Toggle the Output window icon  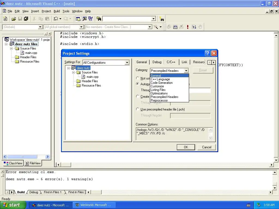[84, 19]
